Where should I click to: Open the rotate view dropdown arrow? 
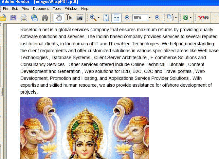pyautogui.click(x=176, y=18)
